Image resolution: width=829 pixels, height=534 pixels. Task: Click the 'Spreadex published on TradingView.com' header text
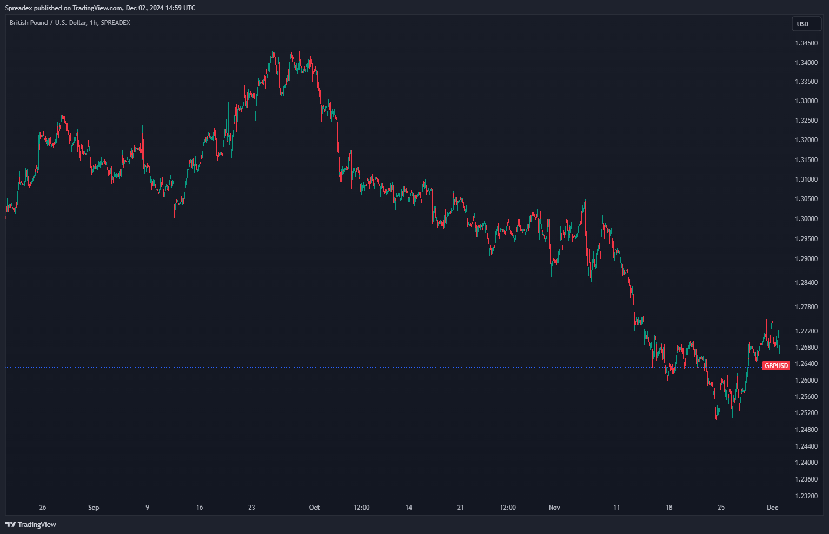click(64, 8)
